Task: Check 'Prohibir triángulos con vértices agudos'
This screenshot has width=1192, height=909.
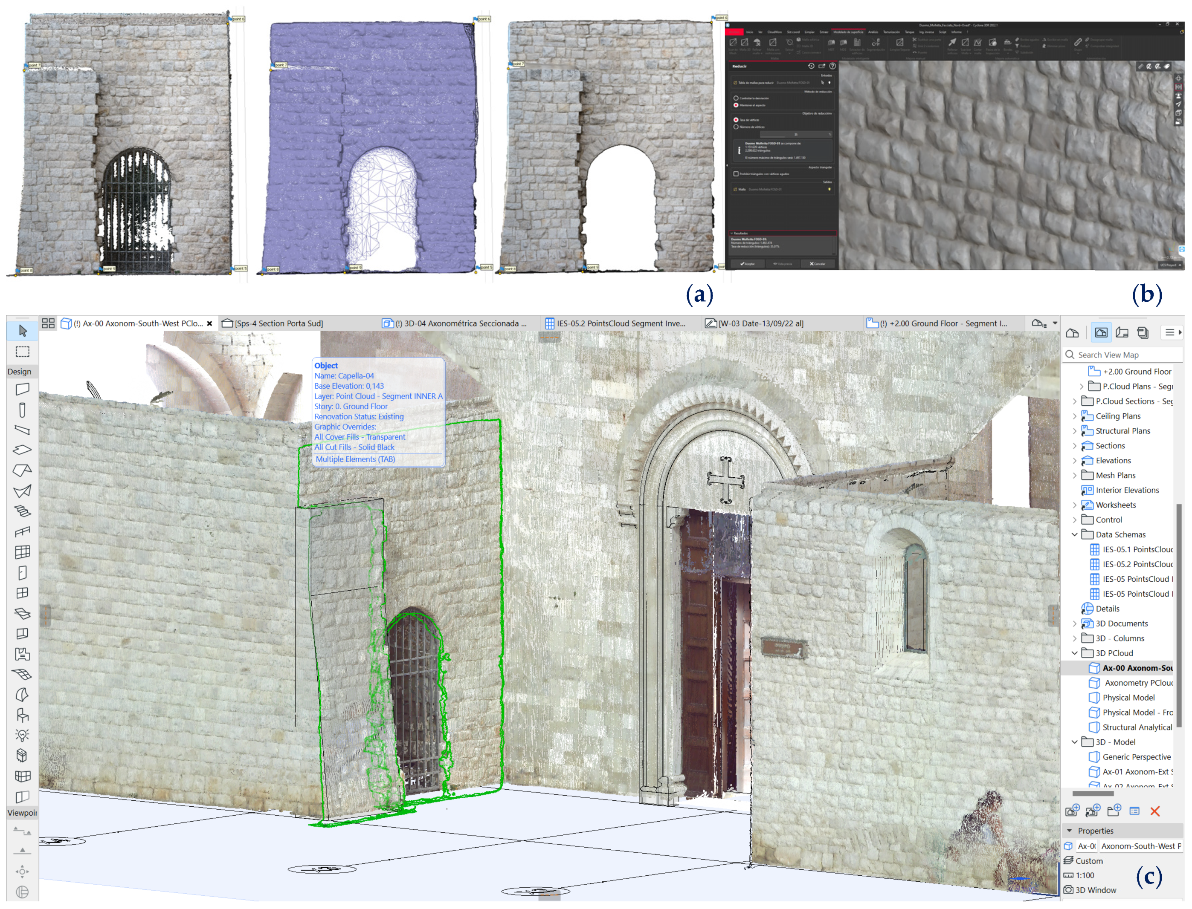Action: (736, 174)
